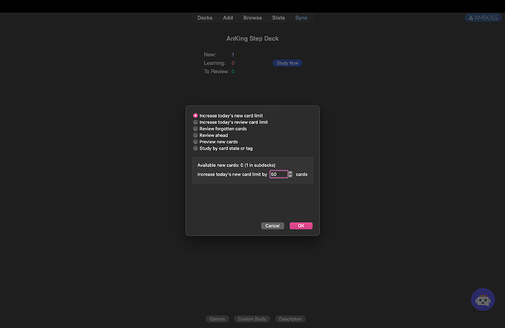The height and width of the screenshot is (328, 505).
Task: Click the stepper arrows beside the card limit field
Action: [291, 174]
